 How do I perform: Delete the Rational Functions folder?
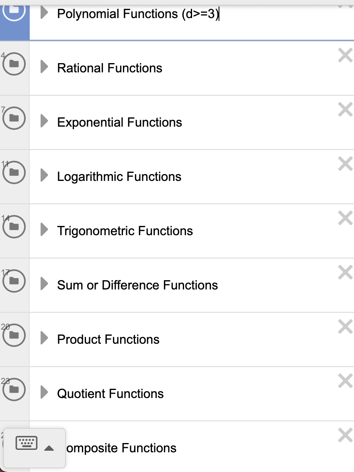[x=345, y=55]
